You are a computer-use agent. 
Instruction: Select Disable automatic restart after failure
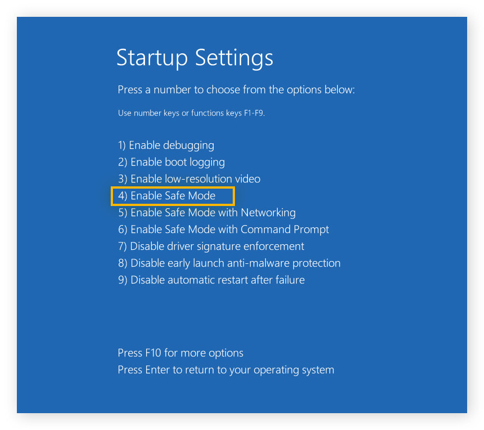pyautogui.click(x=211, y=280)
